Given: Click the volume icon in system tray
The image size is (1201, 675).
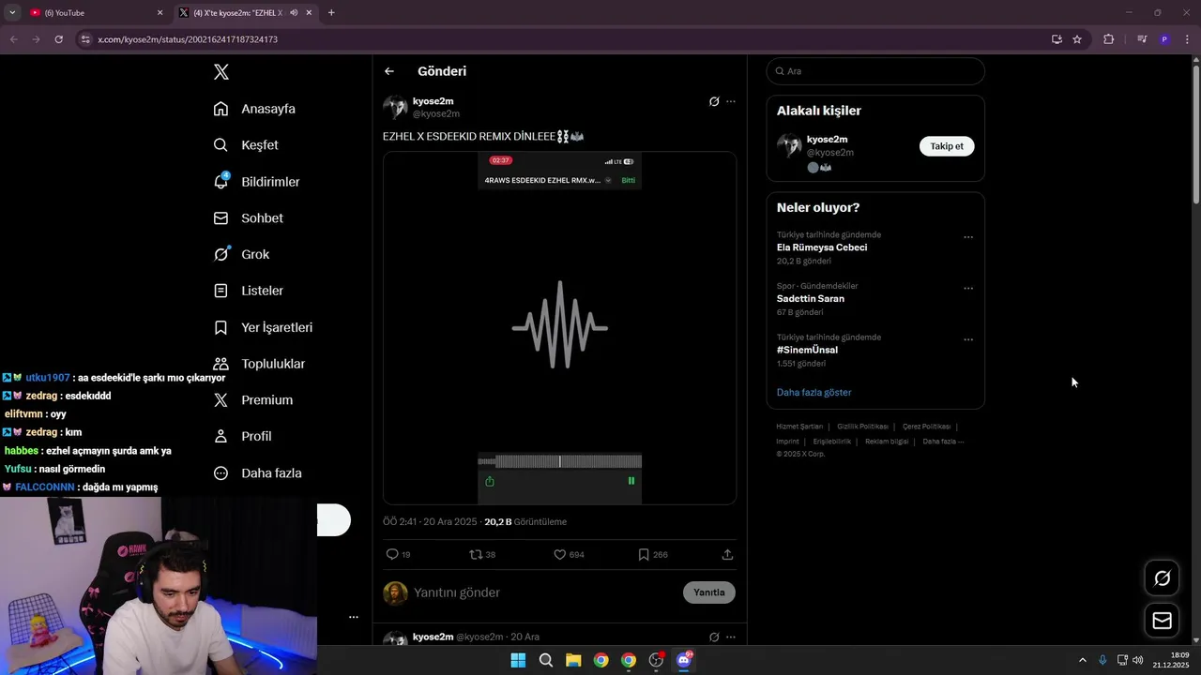Looking at the screenshot, I should click(x=1138, y=660).
